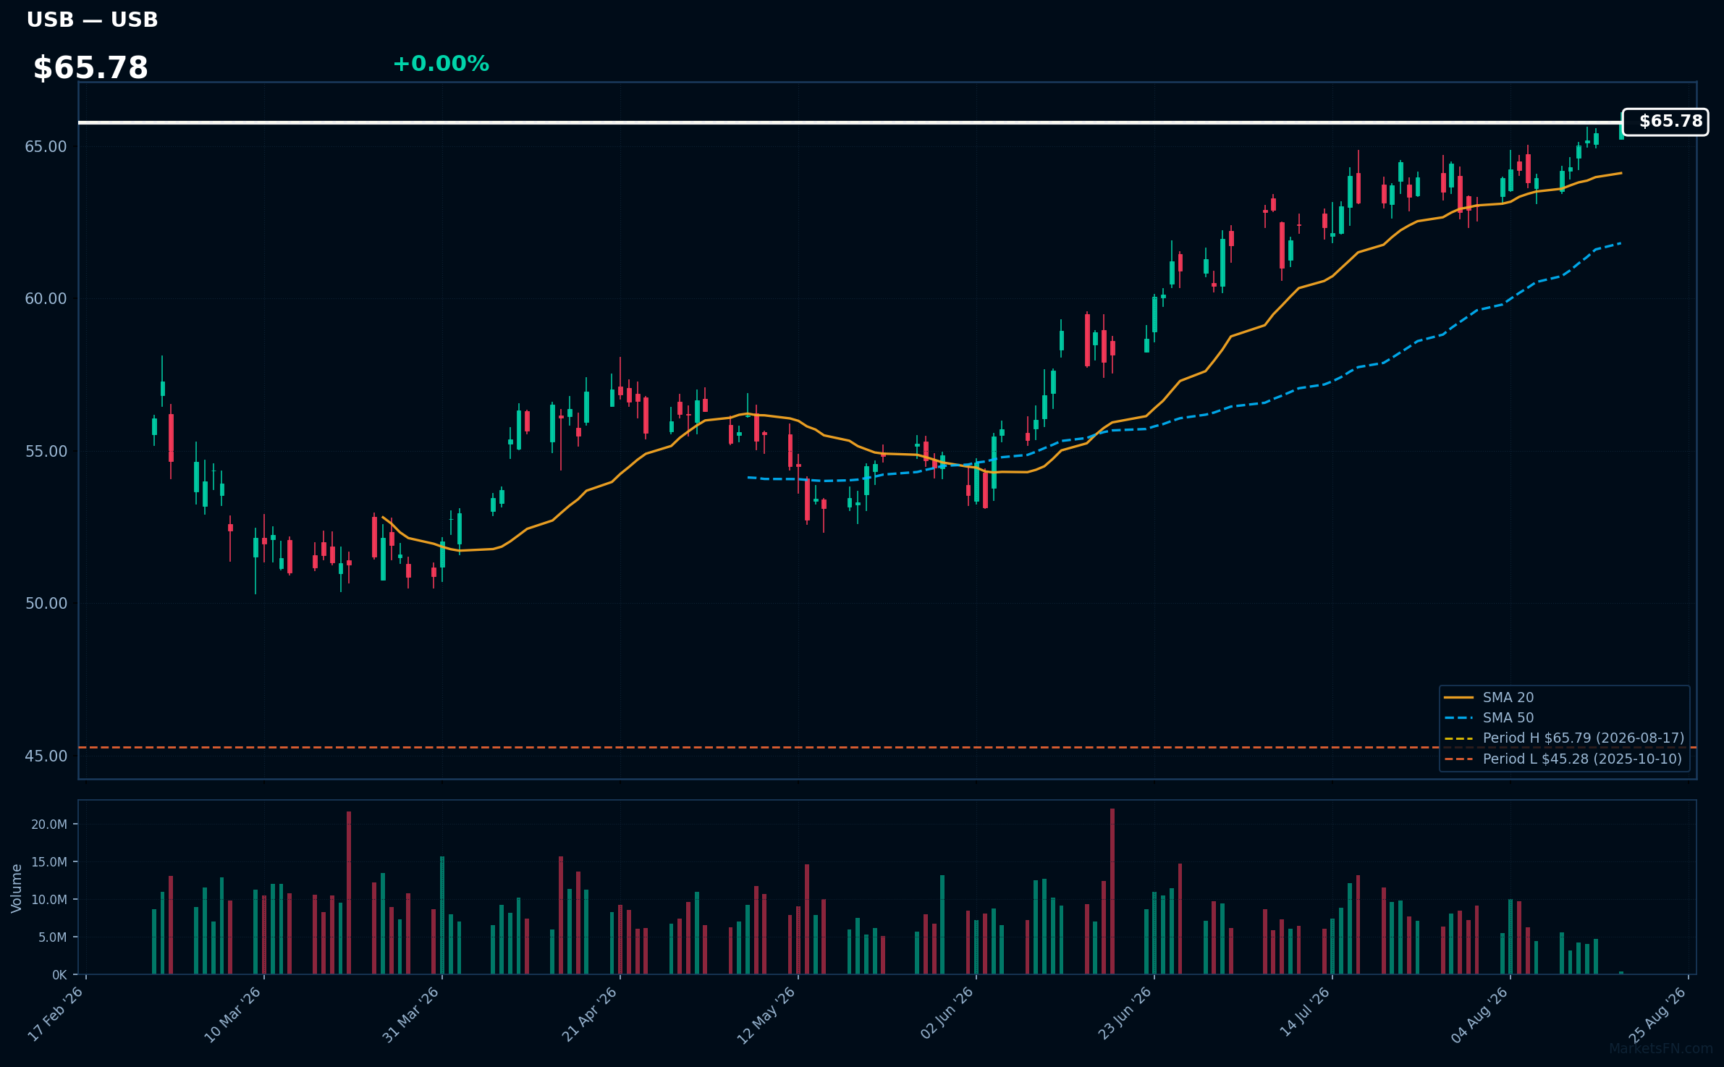Click the rotated "Volume" axis title

click(x=17, y=888)
